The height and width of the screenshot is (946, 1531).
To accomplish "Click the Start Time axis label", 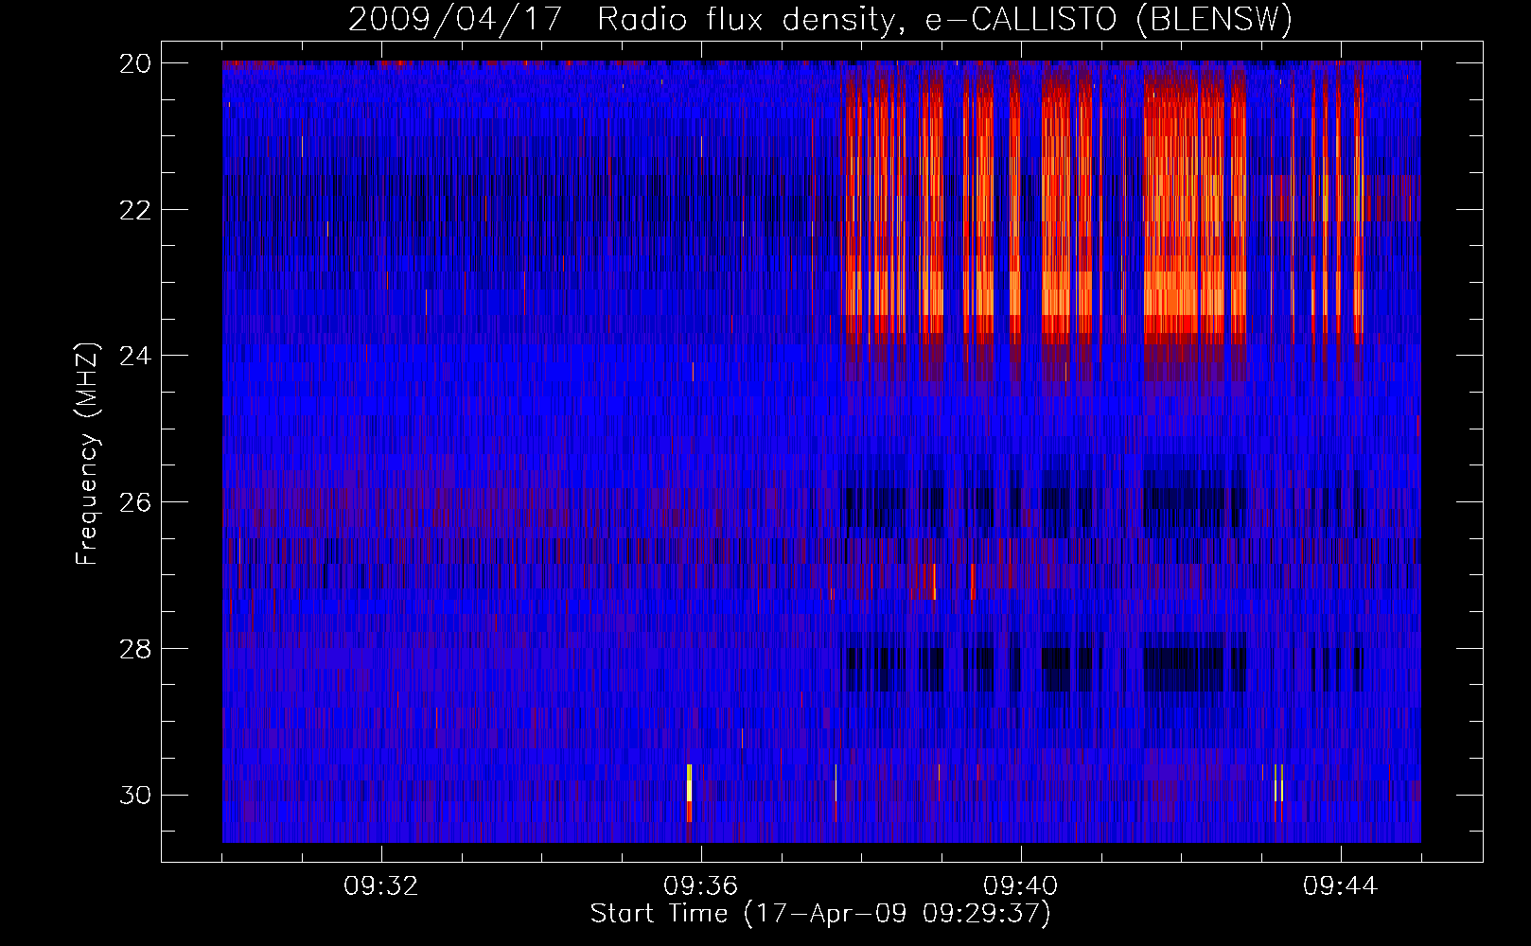I will point(820,914).
